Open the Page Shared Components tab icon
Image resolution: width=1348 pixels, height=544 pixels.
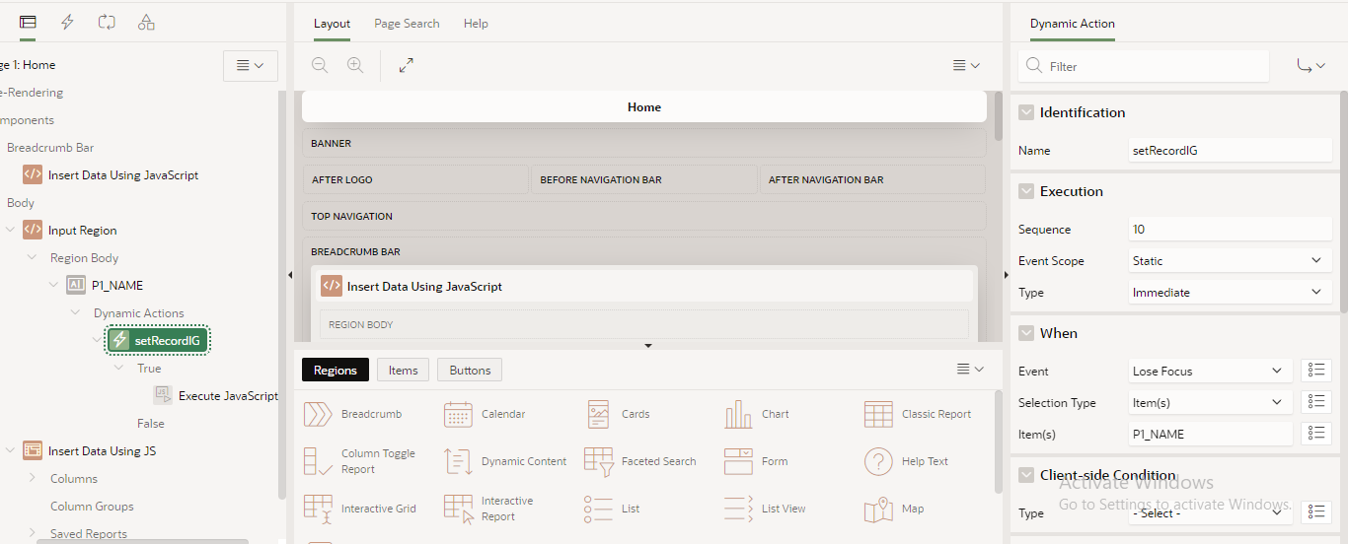click(x=146, y=22)
